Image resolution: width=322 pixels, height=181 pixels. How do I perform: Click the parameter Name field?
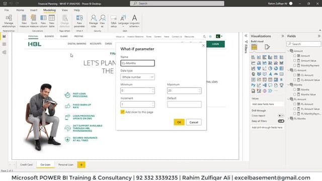(137, 63)
